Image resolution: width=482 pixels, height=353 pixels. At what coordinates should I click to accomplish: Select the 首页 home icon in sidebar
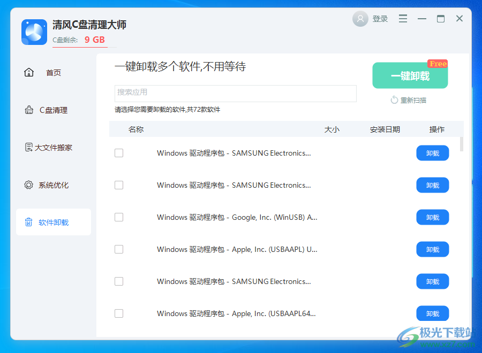coord(28,72)
